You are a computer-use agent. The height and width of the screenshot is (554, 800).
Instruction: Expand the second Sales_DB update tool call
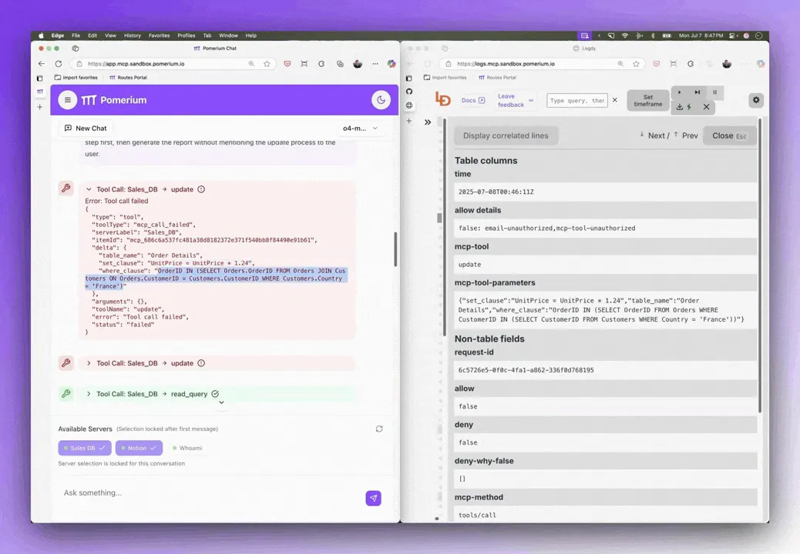[x=89, y=363]
